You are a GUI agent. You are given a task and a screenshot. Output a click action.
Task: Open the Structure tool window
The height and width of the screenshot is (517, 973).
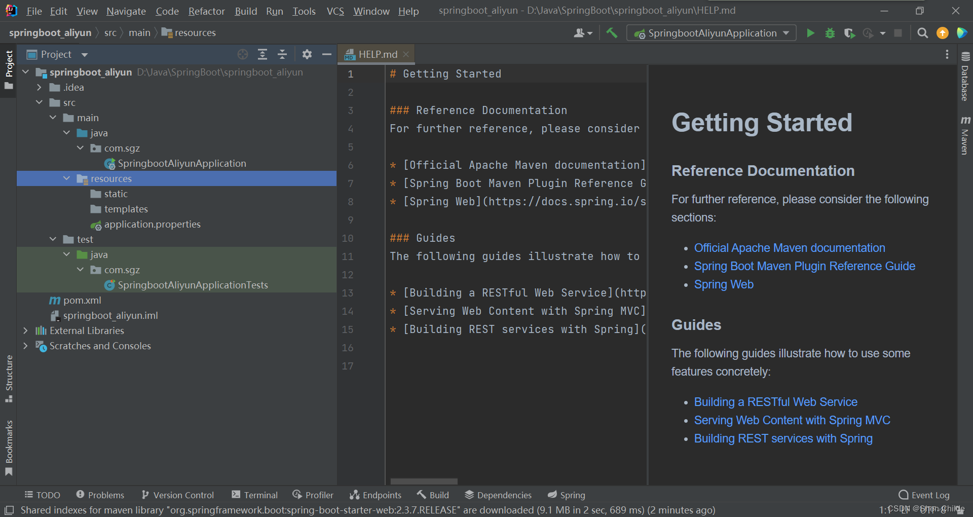pyautogui.click(x=9, y=379)
